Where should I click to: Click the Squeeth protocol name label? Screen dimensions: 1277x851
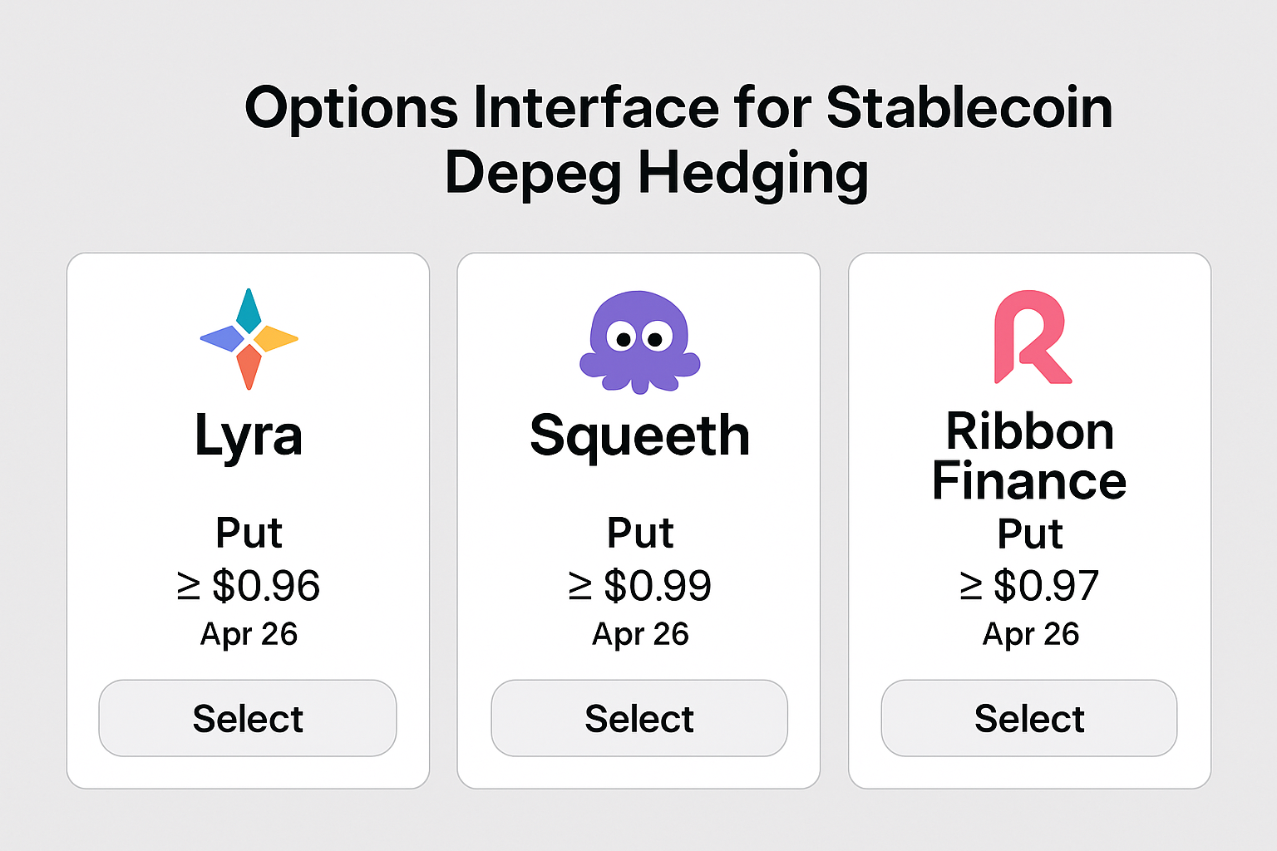click(x=638, y=435)
